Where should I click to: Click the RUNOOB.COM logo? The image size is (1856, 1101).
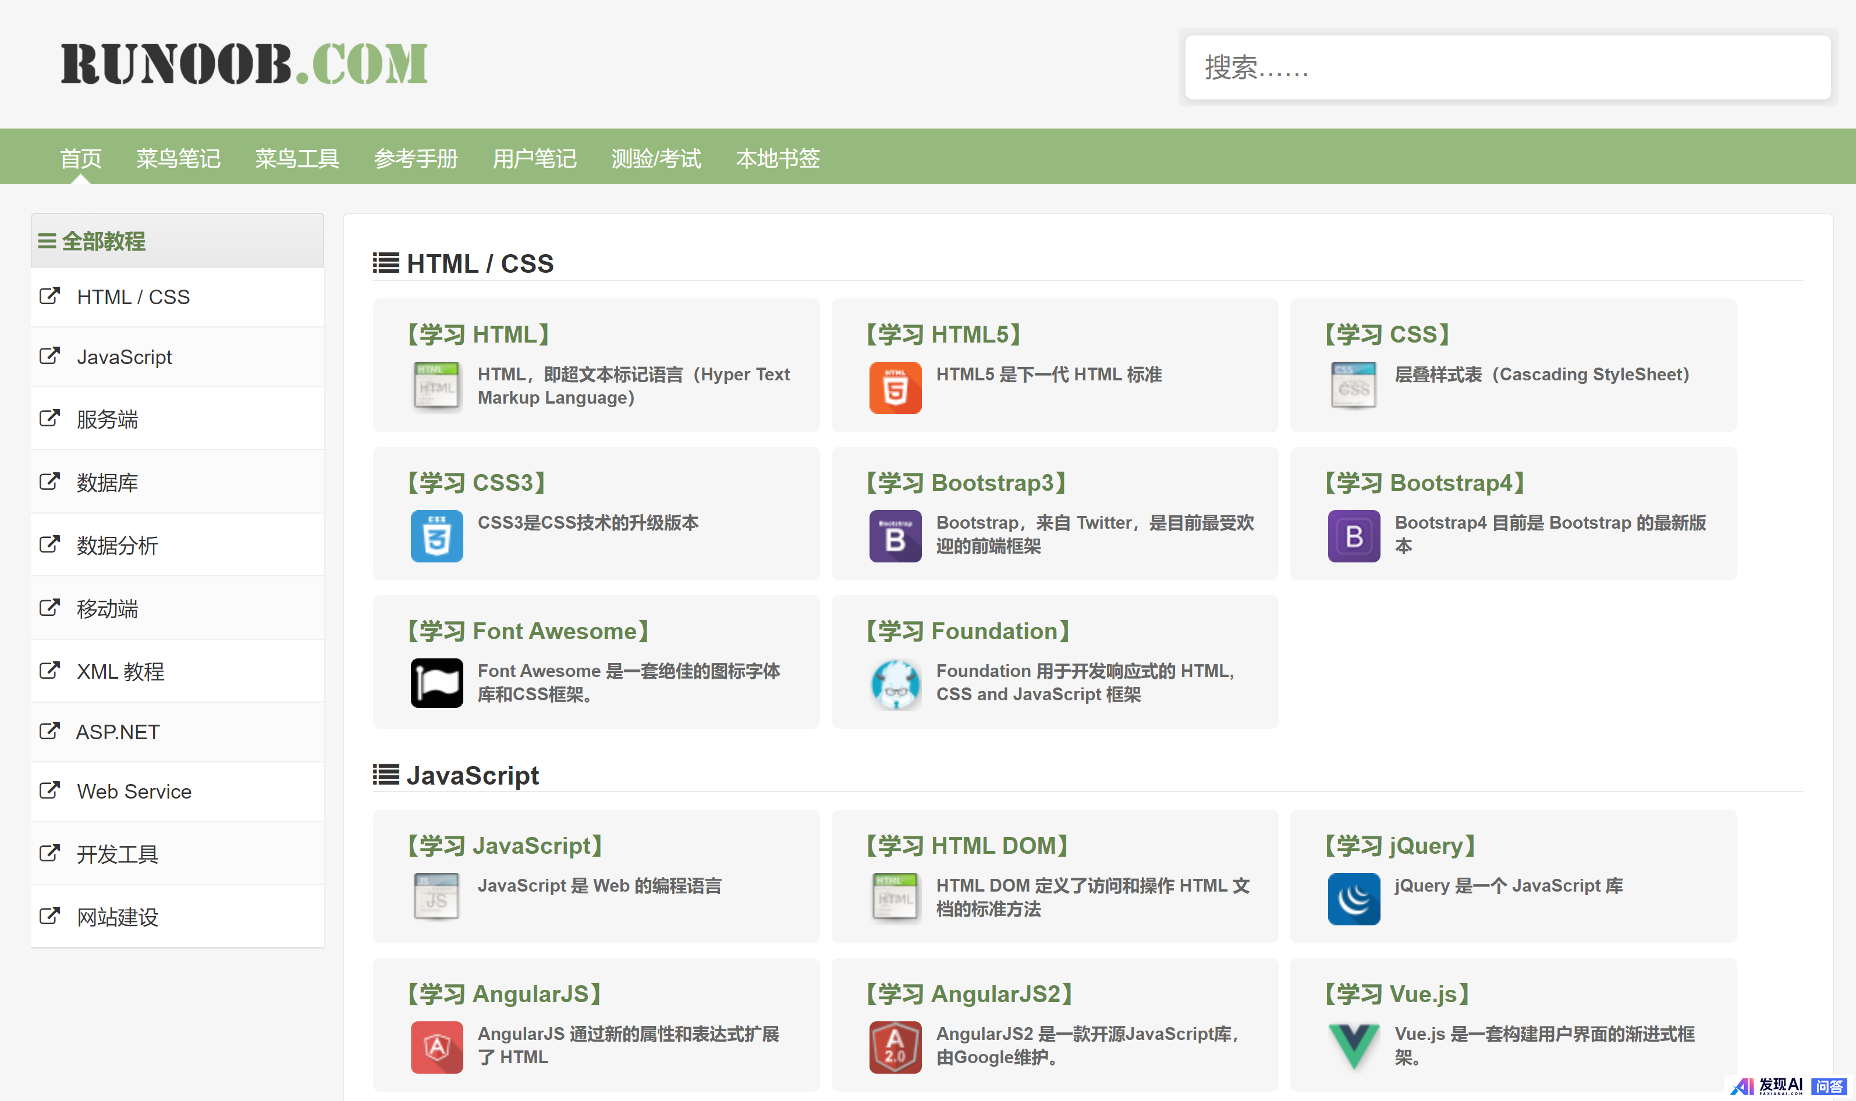point(244,63)
